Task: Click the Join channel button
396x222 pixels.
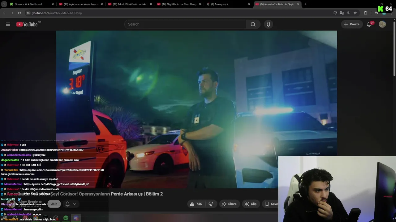Action: pyautogui.click(x=54, y=204)
